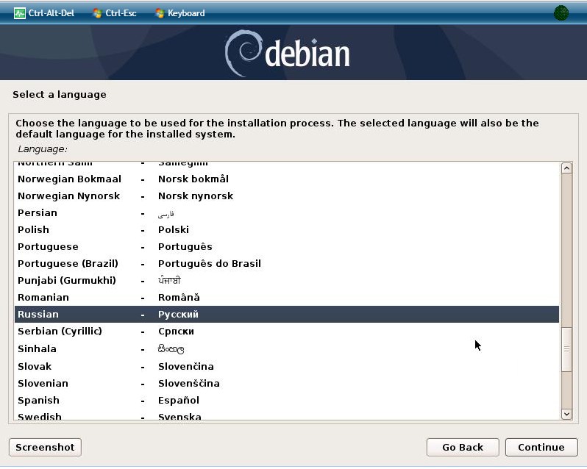Select Romanian from the language list
The image size is (587, 469).
[287, 297]
